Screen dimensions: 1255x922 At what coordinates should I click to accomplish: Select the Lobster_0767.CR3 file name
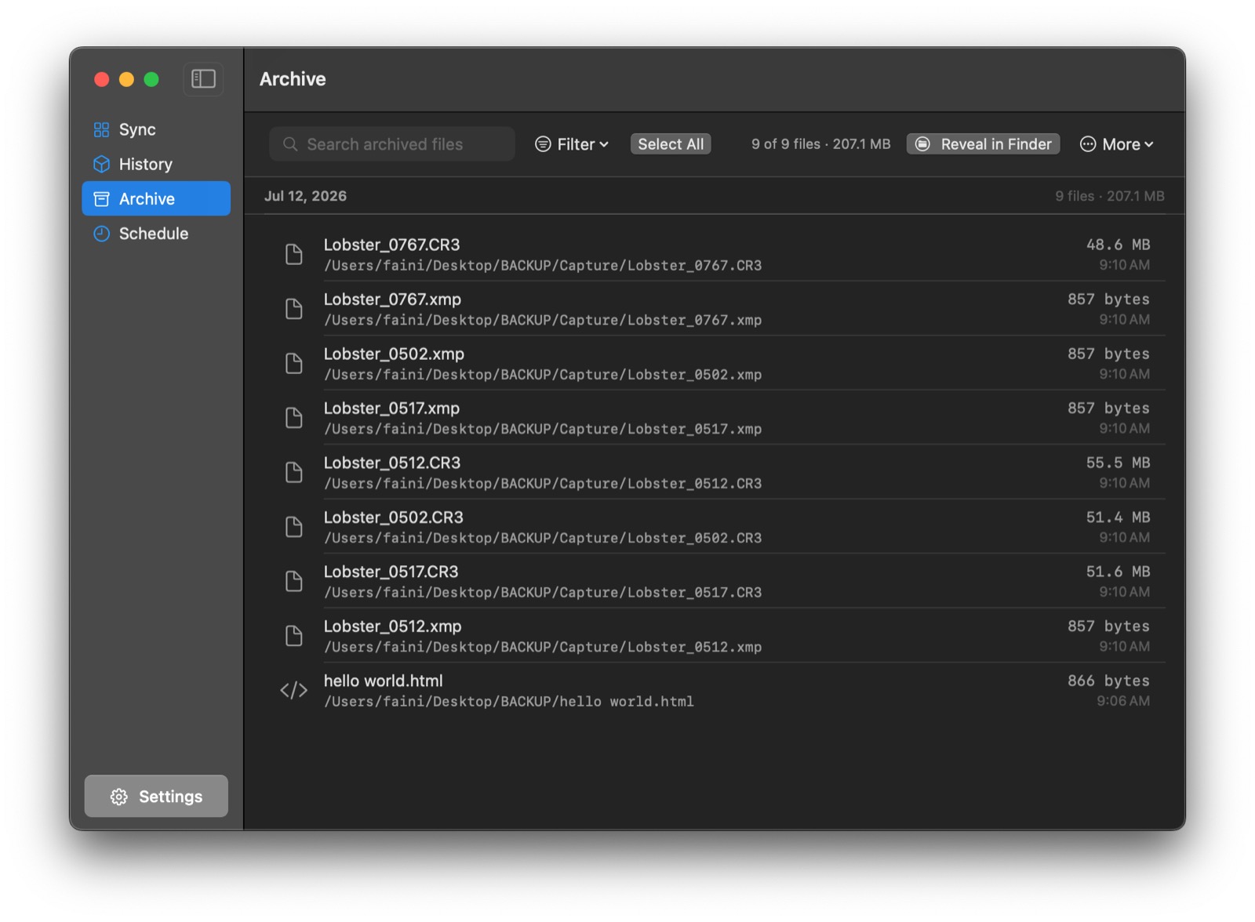[391, 245]
